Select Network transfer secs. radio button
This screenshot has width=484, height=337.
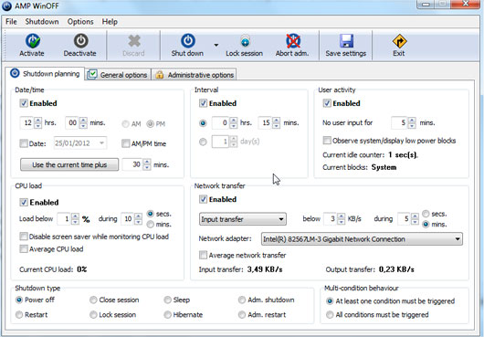point(426,214)
